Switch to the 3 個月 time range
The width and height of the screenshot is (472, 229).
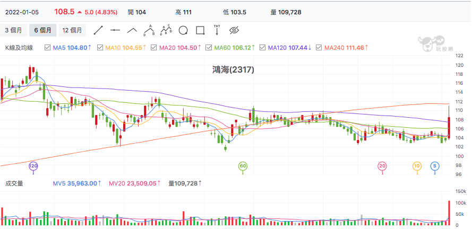[x=14, y=30]
